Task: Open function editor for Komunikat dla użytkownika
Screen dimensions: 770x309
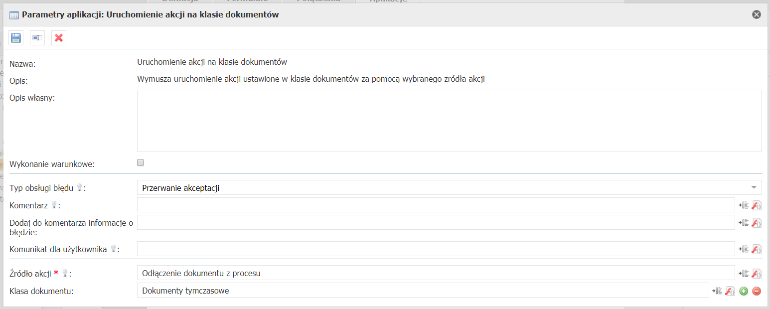Action: 757,249
